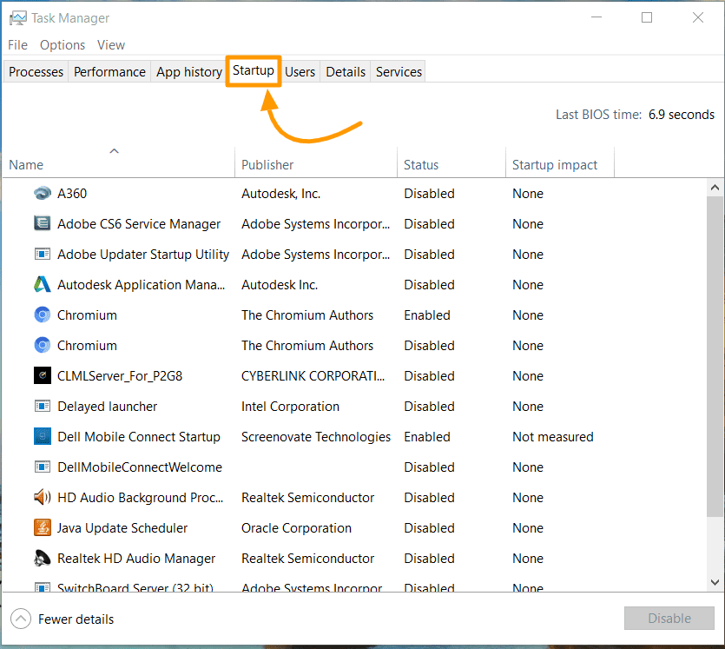The image size is (725, 649).
Task: Click the CYBERLINK CORPORATI... publisher cell
Action: [313, 376]
